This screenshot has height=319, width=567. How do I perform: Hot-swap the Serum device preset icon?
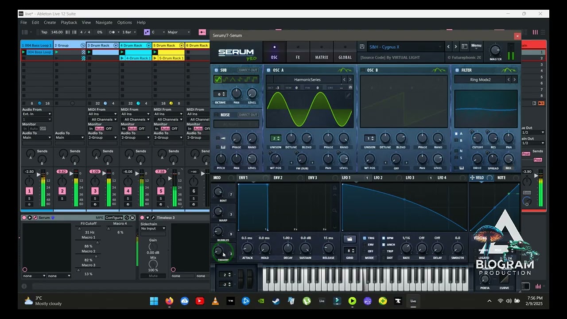click(x=127, y=218)
